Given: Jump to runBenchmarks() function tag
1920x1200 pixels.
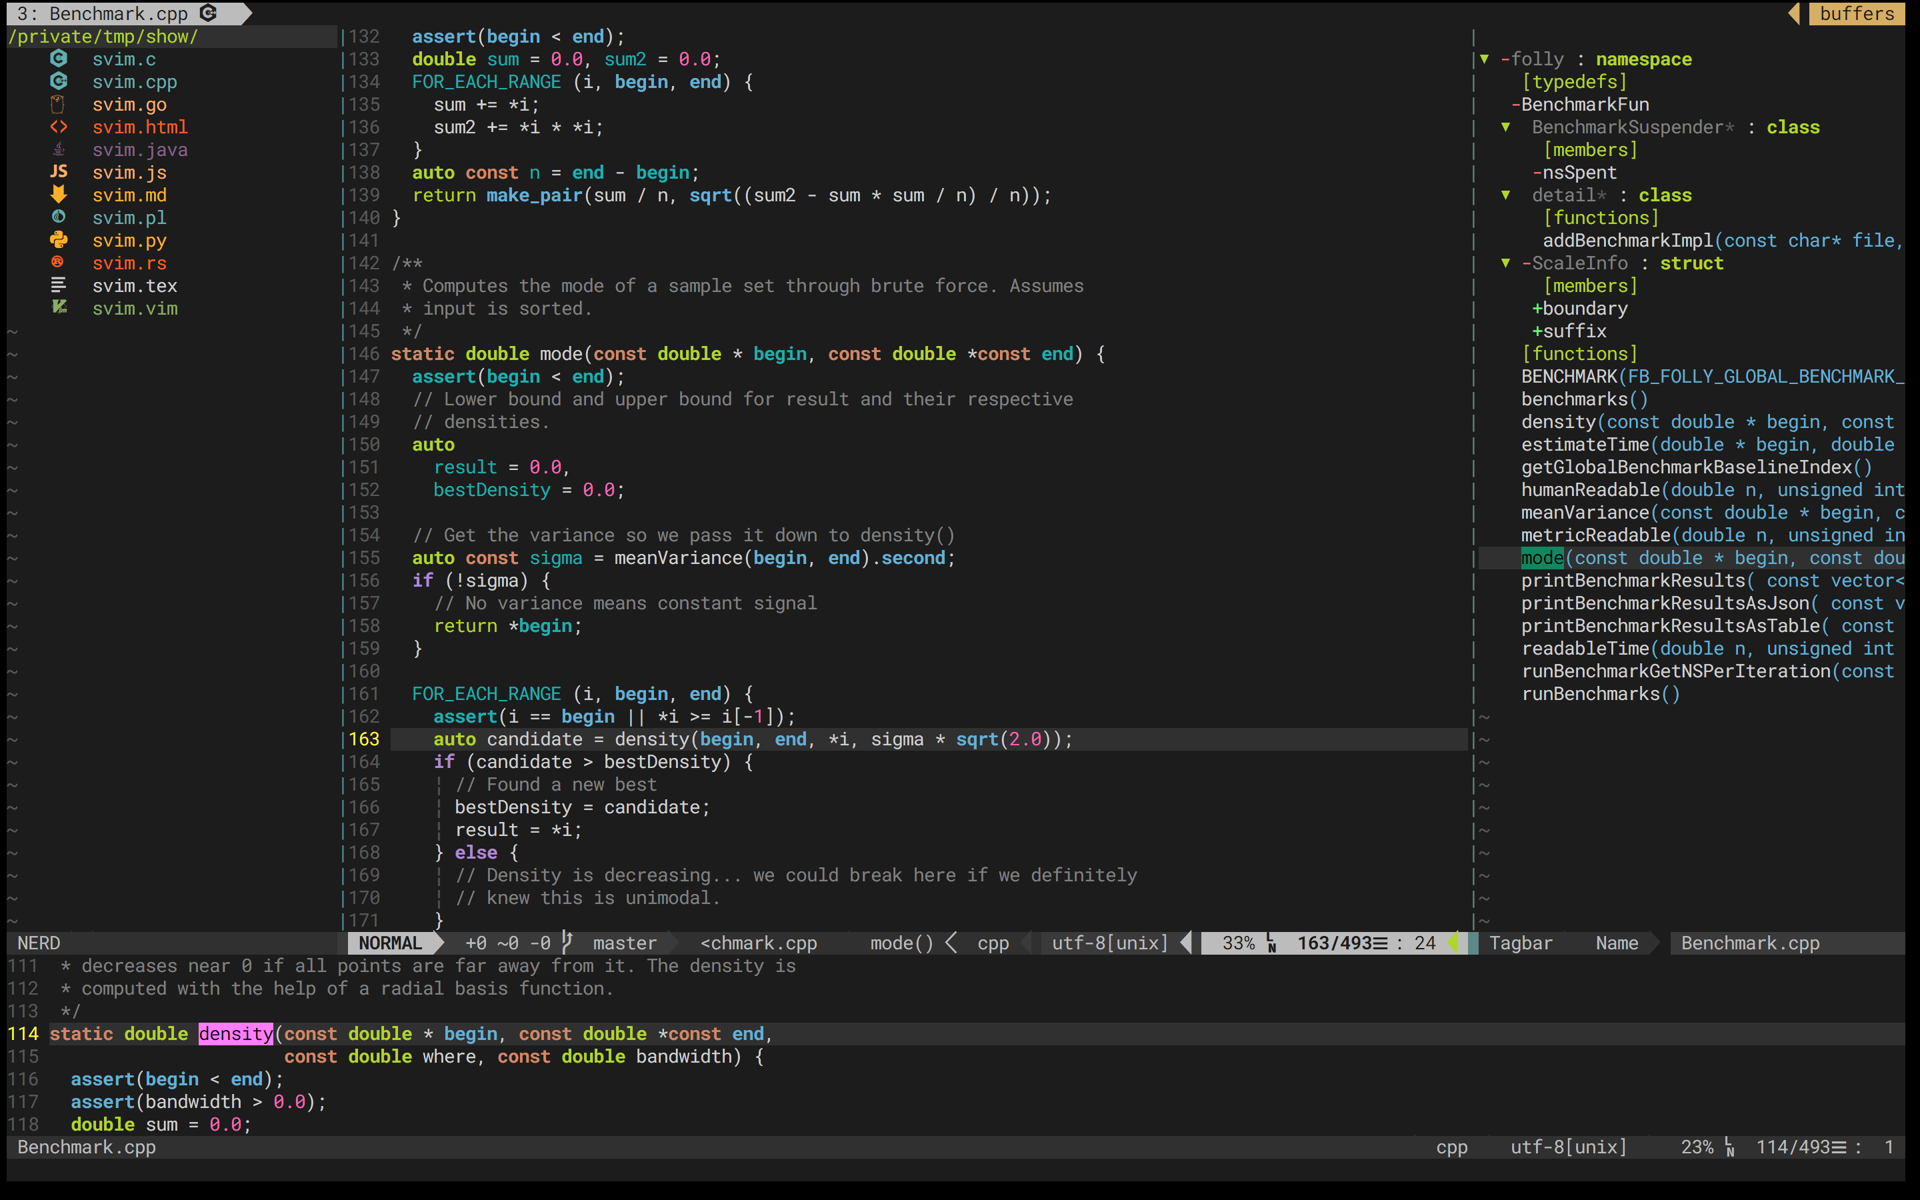Looking at the screenshot, I should 1600,695.
